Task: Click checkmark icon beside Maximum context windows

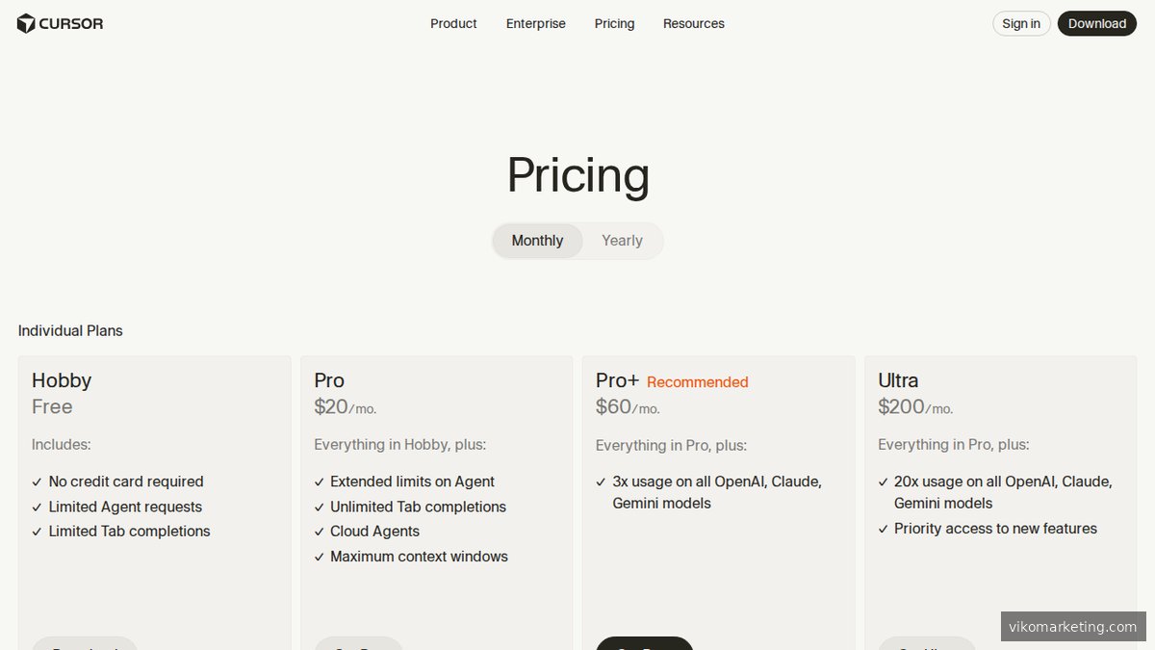Action: pos(319,557)
